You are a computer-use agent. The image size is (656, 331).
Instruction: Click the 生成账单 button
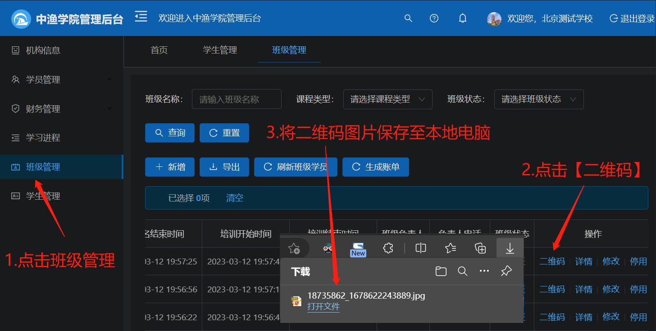point(376,167)
